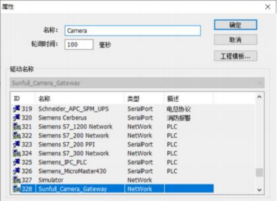277x201 pixels.
Task: Select the Siemens_MicroMaster430 driver
Action: pyautogui.click(x=72, y=171)
